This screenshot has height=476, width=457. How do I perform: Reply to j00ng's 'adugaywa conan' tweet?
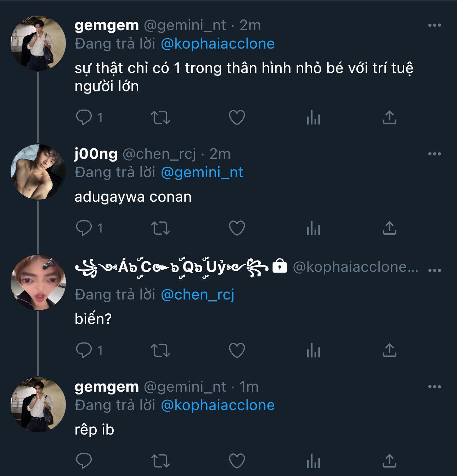tap(84, 228)
